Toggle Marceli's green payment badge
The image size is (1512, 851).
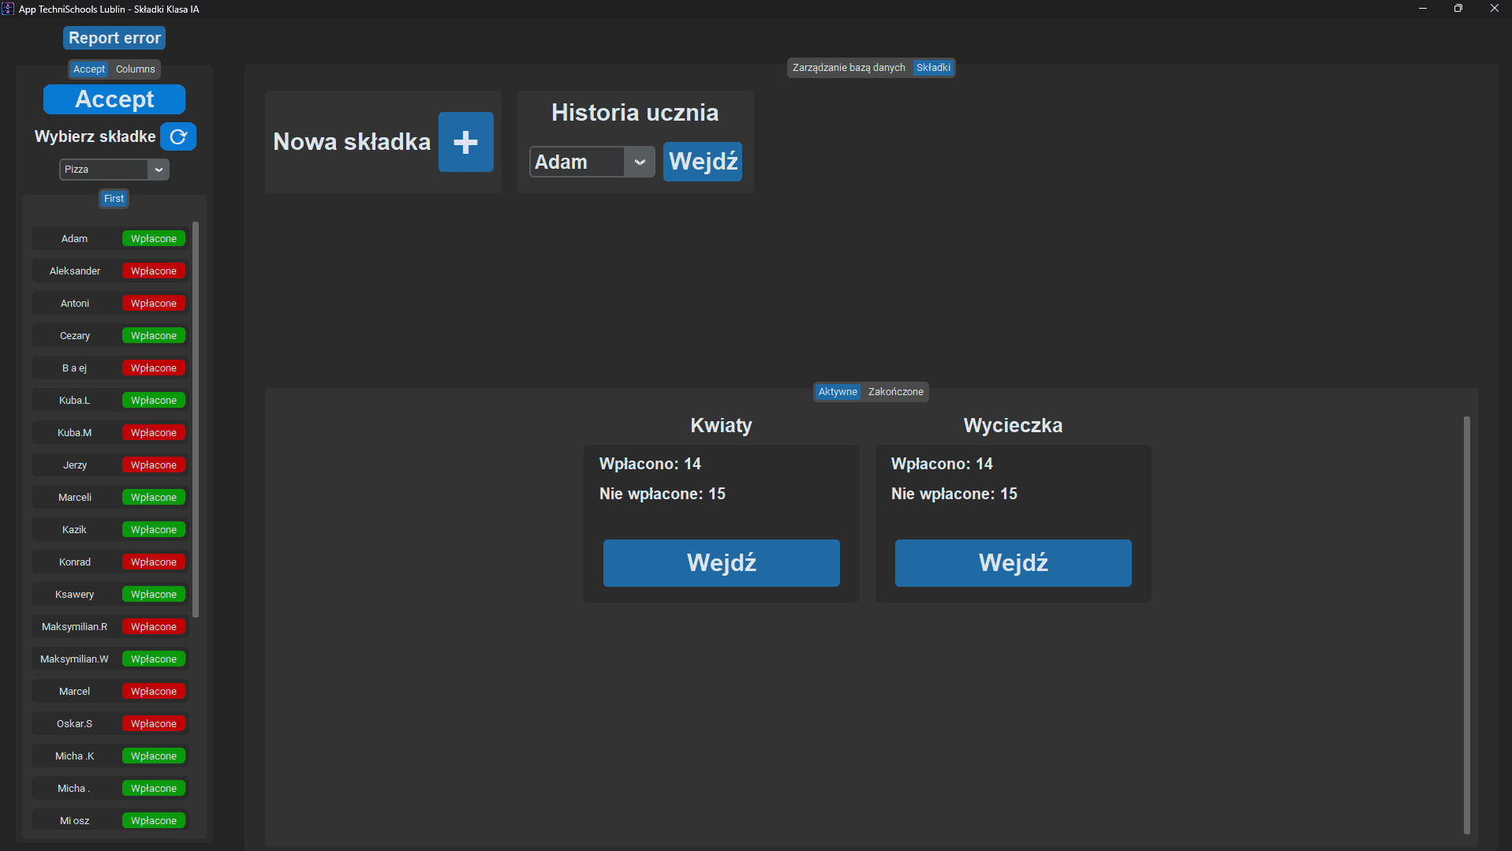coord(154,498)
